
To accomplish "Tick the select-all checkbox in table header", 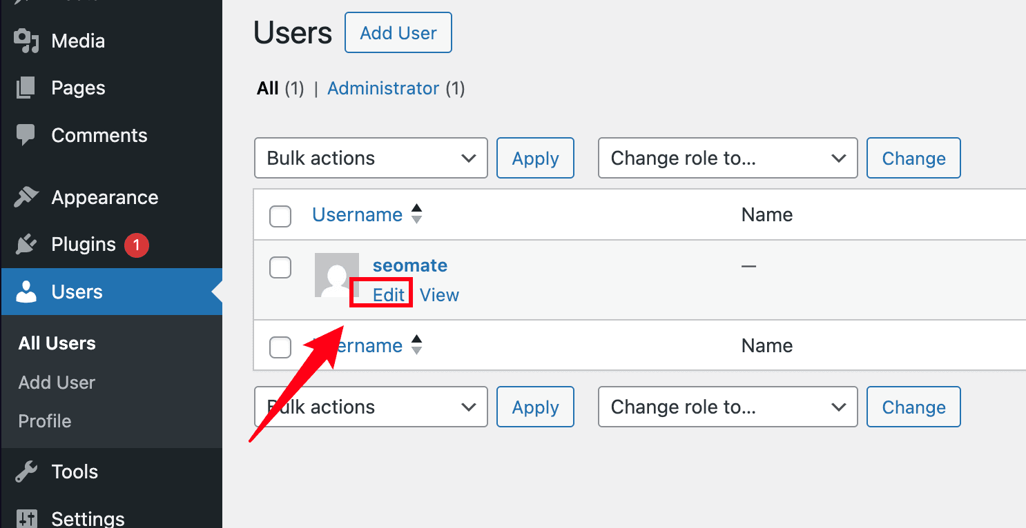I will [280, 216].
